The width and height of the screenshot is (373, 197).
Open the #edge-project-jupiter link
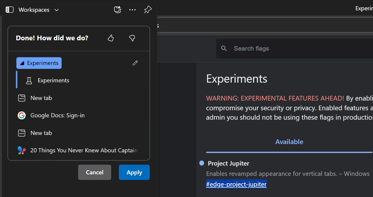tap(236, 184)
